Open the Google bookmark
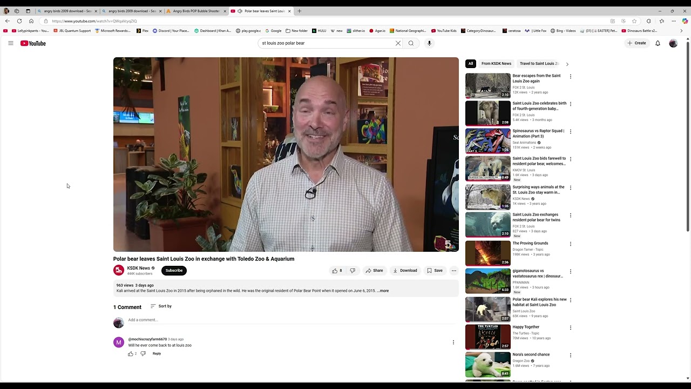The width and height of the screenshot is (691, 389). pos(273,31)
